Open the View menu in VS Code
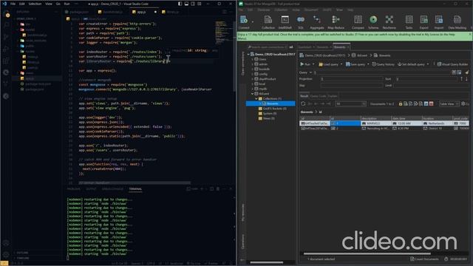This screenshot has height=266, width=473. [49, 4]
